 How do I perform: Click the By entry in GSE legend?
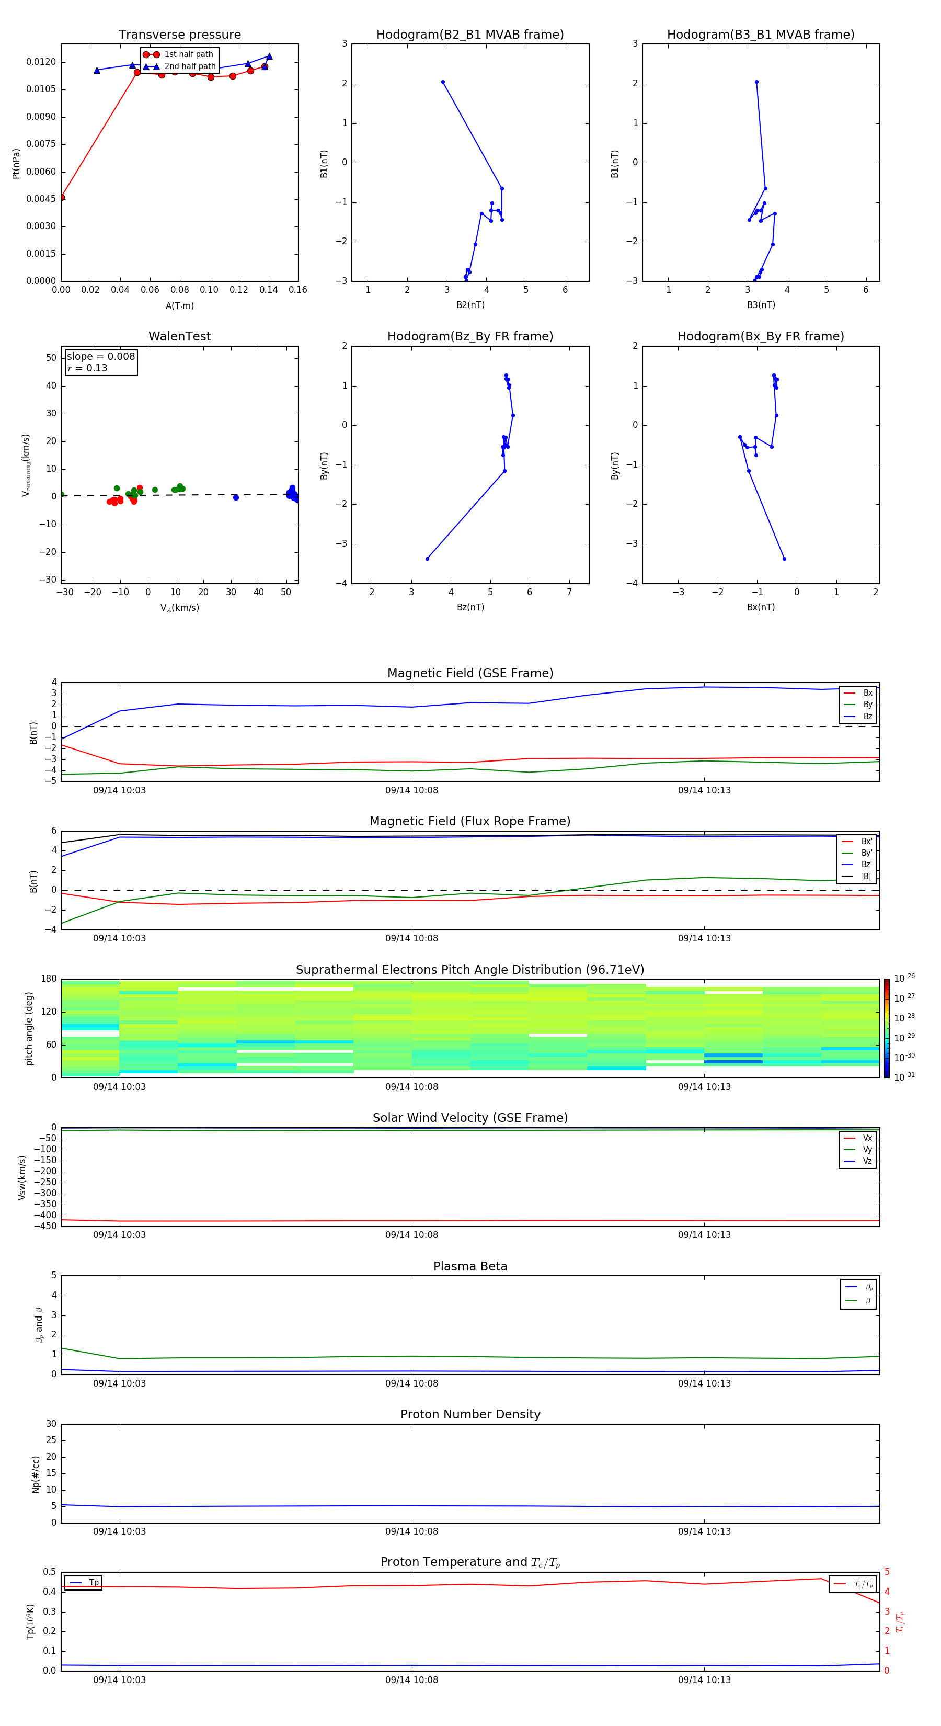[x=858, y=704]
